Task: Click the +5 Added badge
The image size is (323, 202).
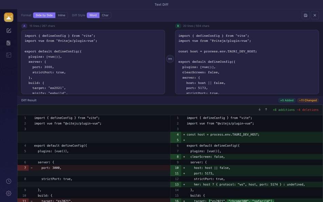Action: (x=287, y=100)
